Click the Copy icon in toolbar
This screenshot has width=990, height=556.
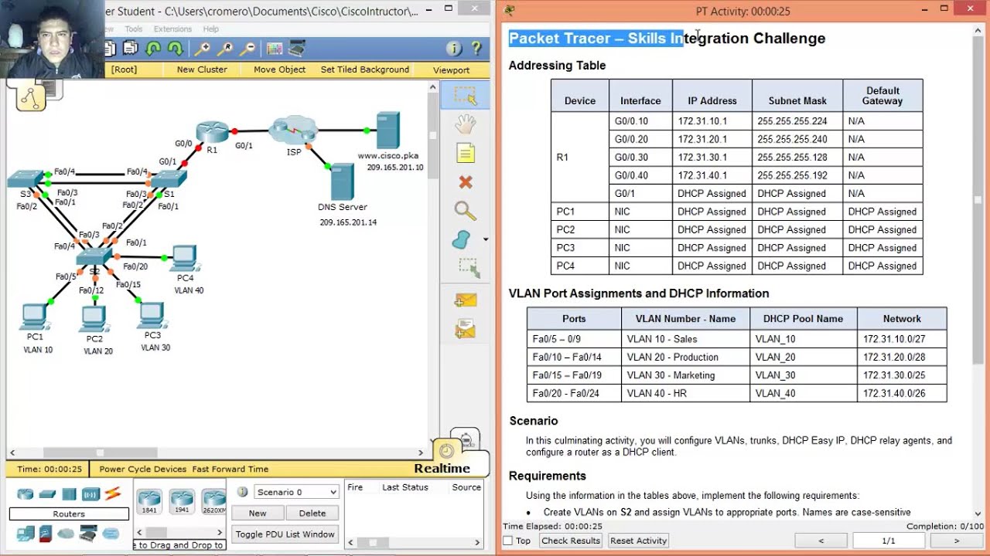click(111, 49)
